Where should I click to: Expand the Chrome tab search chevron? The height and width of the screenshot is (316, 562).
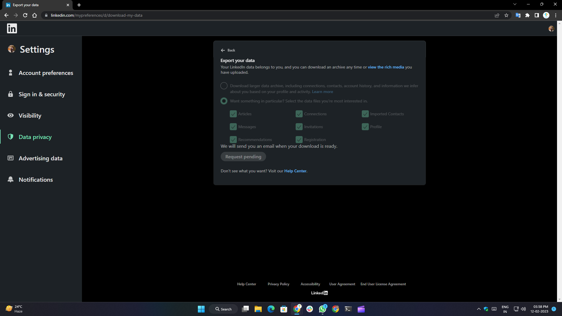515,4
